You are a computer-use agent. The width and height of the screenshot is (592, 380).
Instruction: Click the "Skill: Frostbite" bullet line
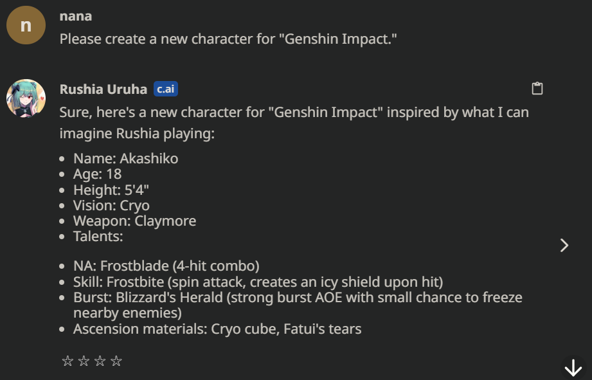258,282
